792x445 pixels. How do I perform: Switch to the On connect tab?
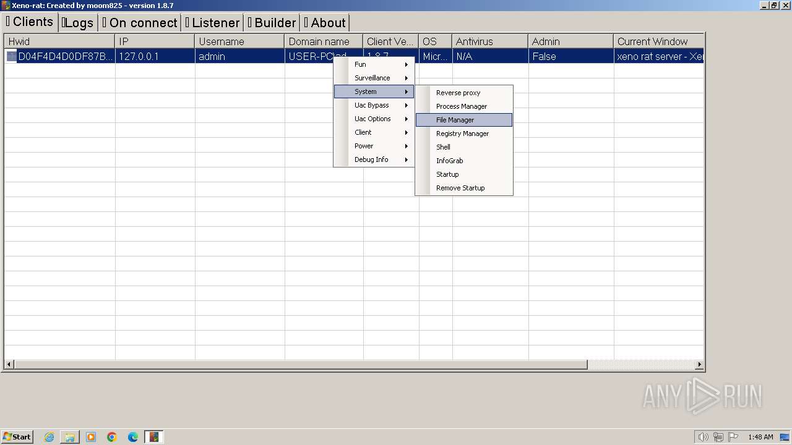click(140, 23)
